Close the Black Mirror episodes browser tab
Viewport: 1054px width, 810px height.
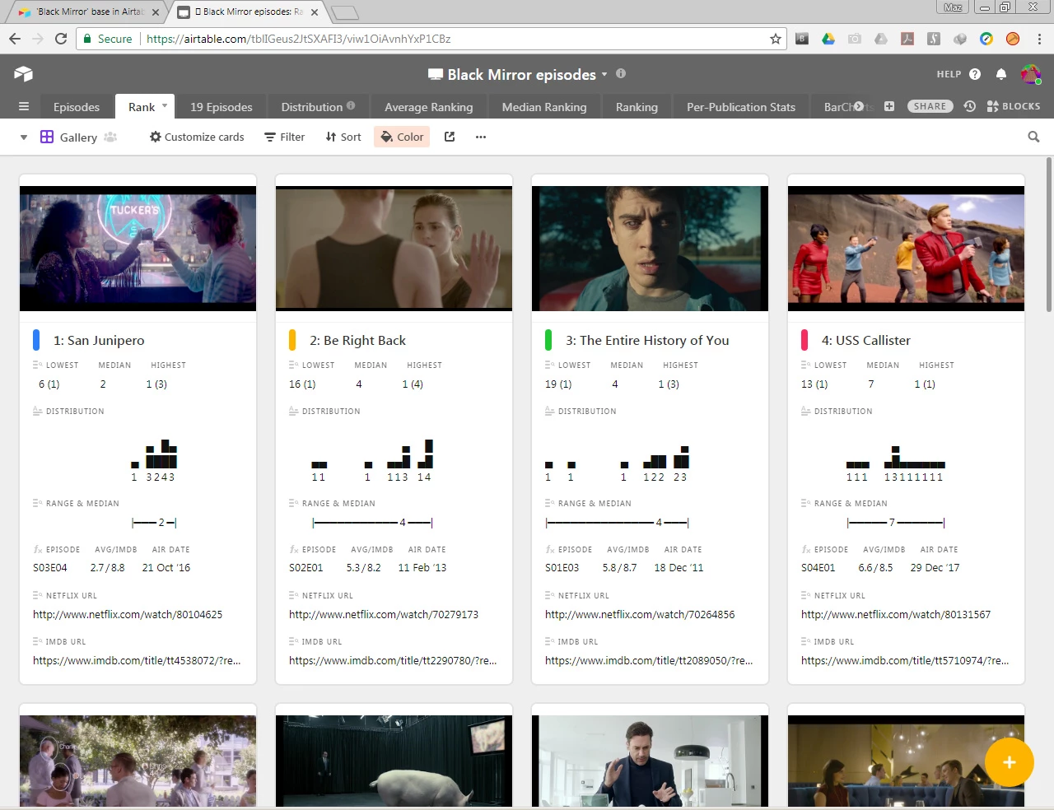tap(315, 12)
